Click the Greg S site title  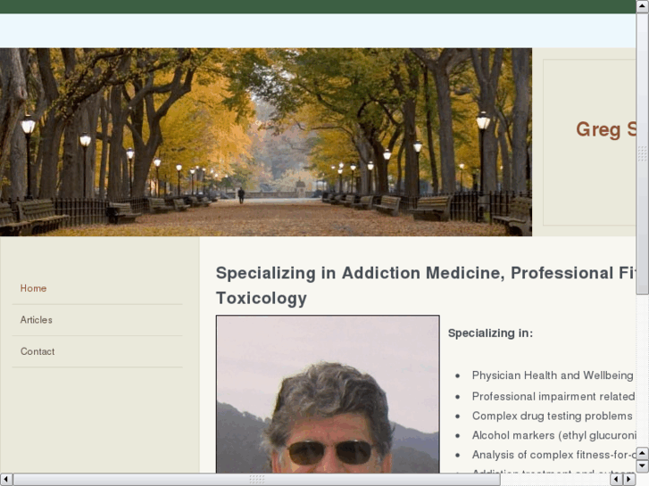pyautogui.click(x=606, y=129)
